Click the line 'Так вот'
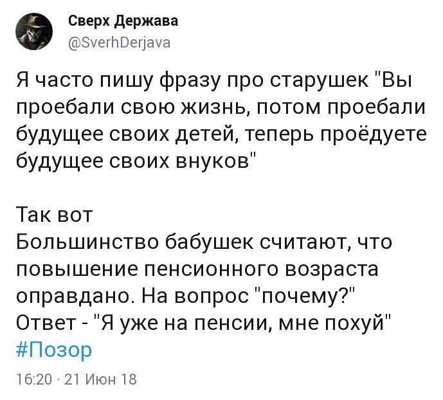Screen dimensions: 443x400 point(54,214)
